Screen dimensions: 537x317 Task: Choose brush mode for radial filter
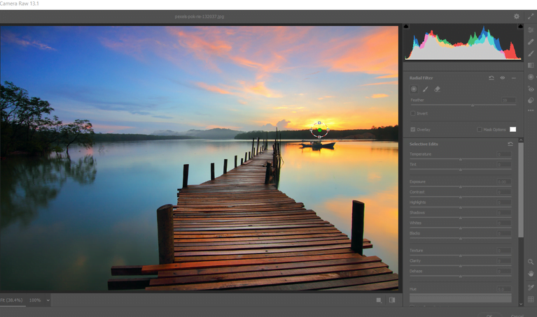click(426, 89)
